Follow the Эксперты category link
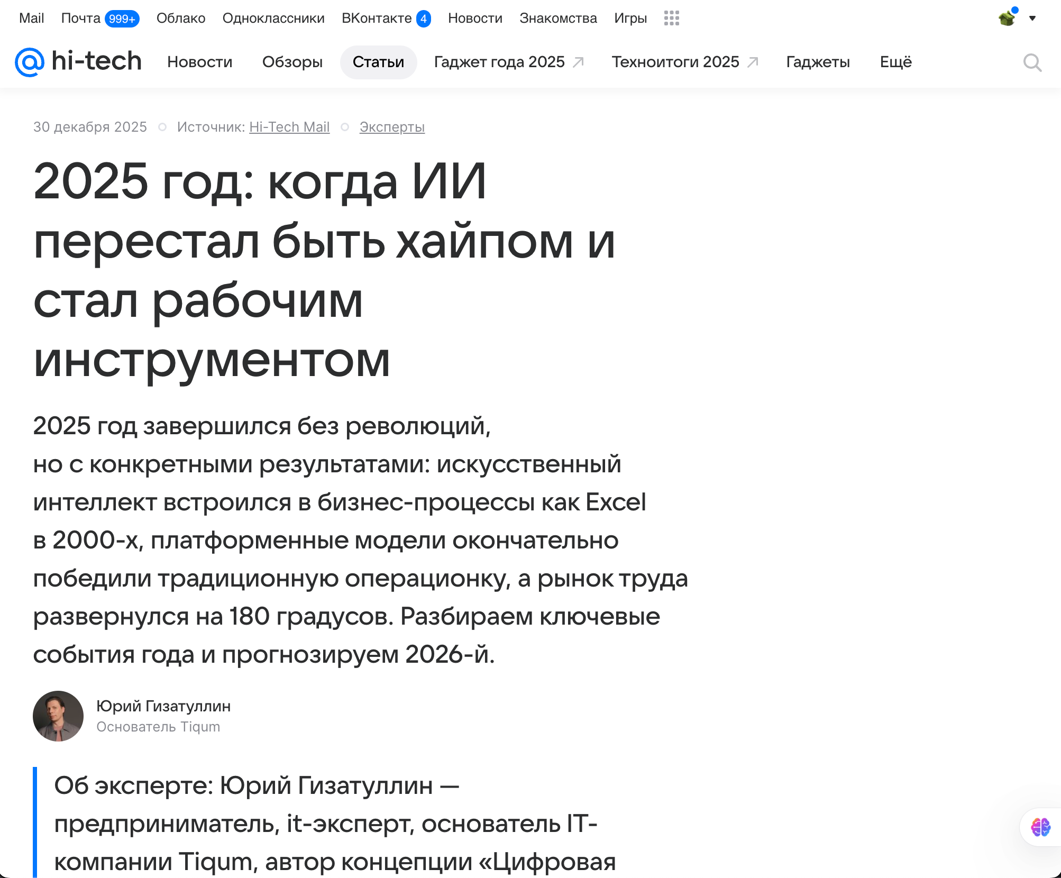1061x878 pixels. [392, 127]
